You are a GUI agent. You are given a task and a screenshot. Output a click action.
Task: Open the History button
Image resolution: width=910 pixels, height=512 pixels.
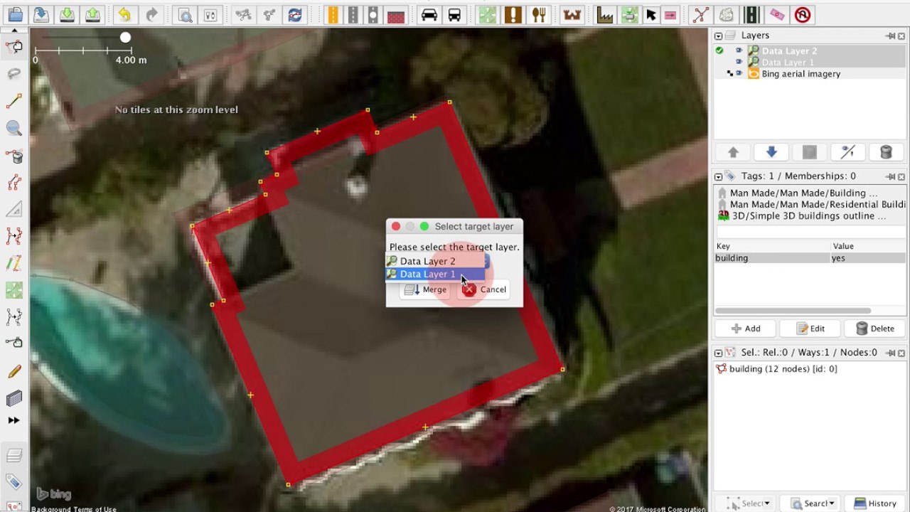874,503
